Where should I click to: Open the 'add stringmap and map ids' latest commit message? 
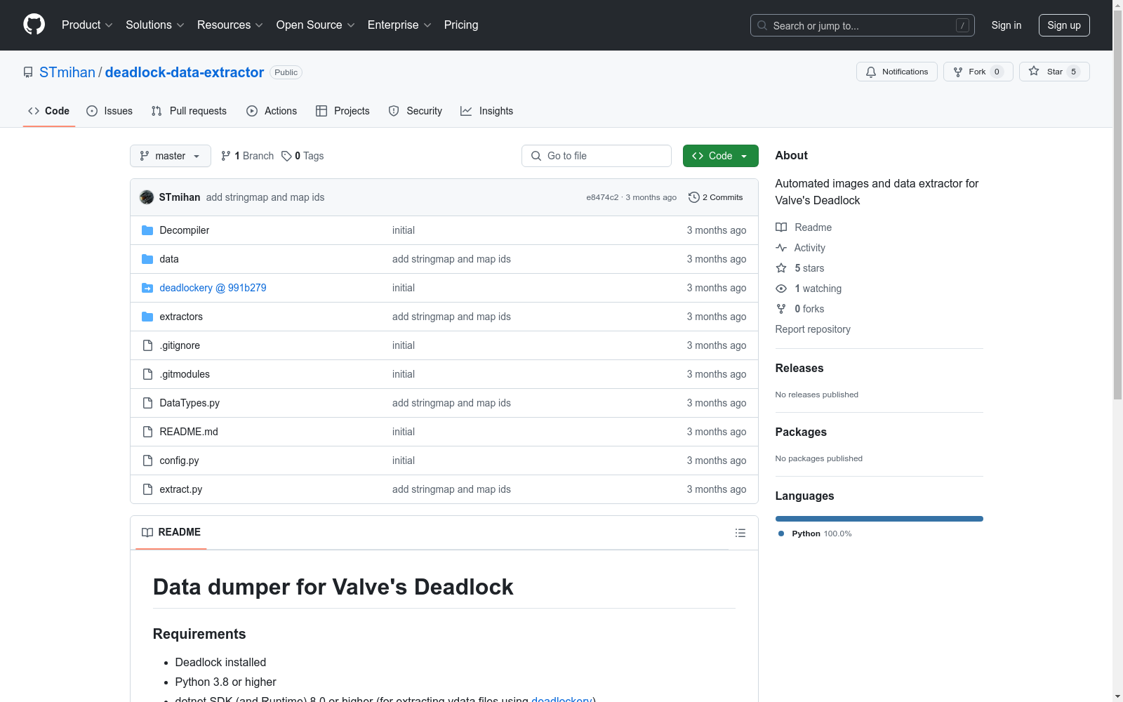[265, 197]
